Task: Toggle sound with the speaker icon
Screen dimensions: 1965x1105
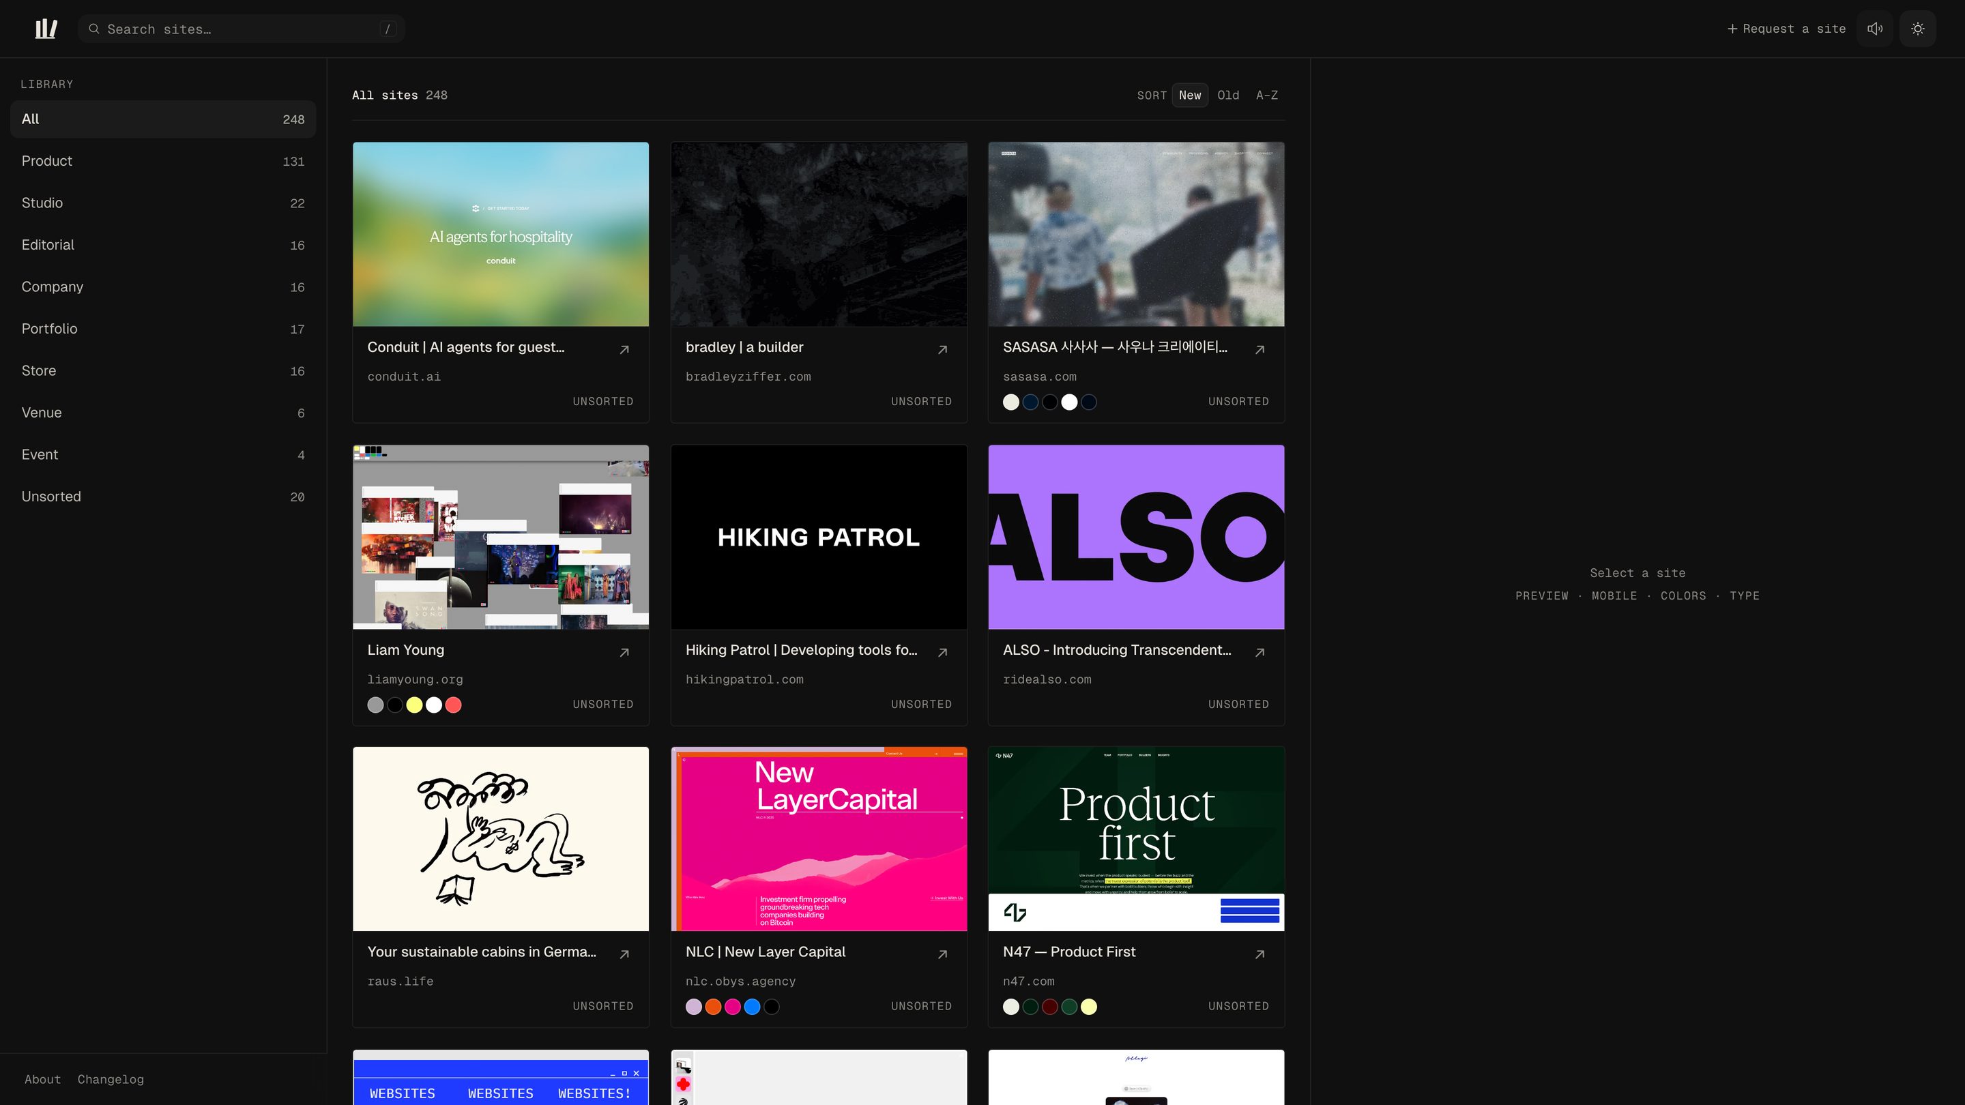Action: [x=1875, y=29]
